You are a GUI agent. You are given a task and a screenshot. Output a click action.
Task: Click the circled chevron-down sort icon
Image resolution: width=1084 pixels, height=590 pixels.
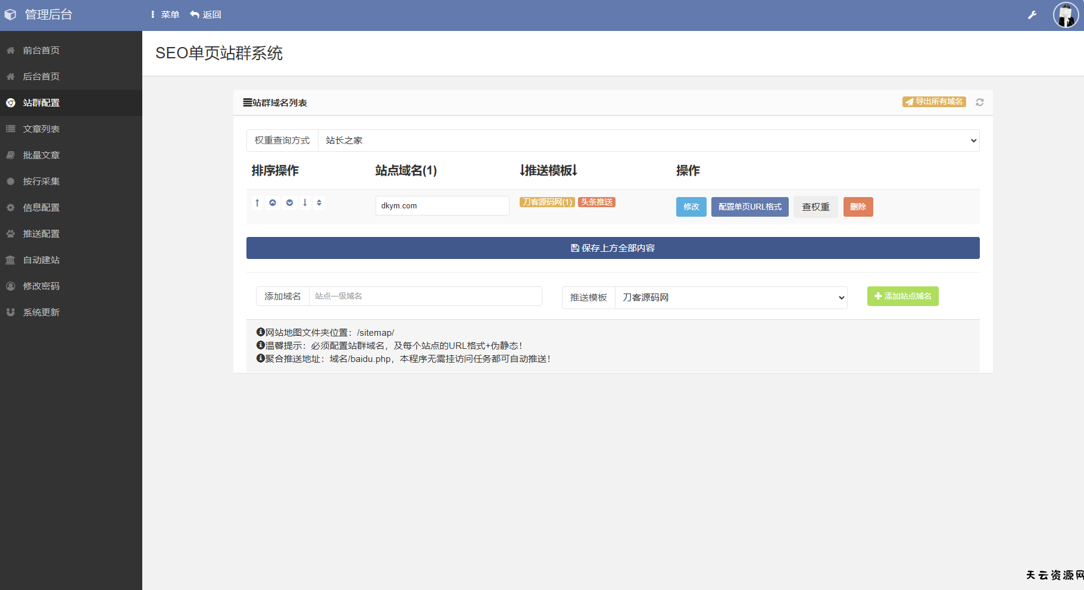coord(289,203)
